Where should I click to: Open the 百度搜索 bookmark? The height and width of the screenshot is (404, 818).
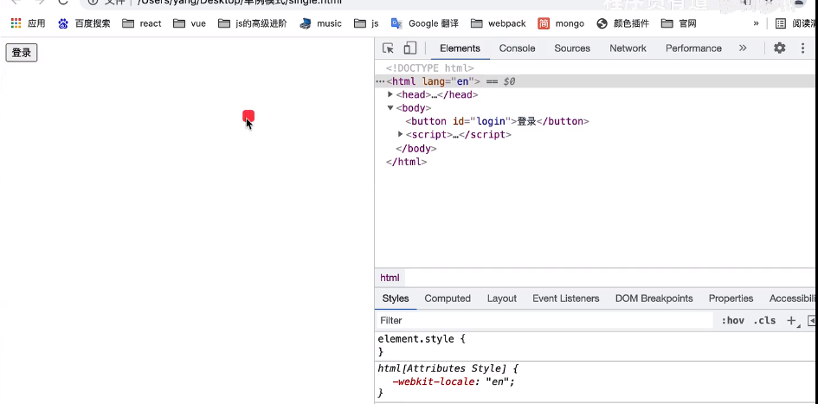coord(85,23)
